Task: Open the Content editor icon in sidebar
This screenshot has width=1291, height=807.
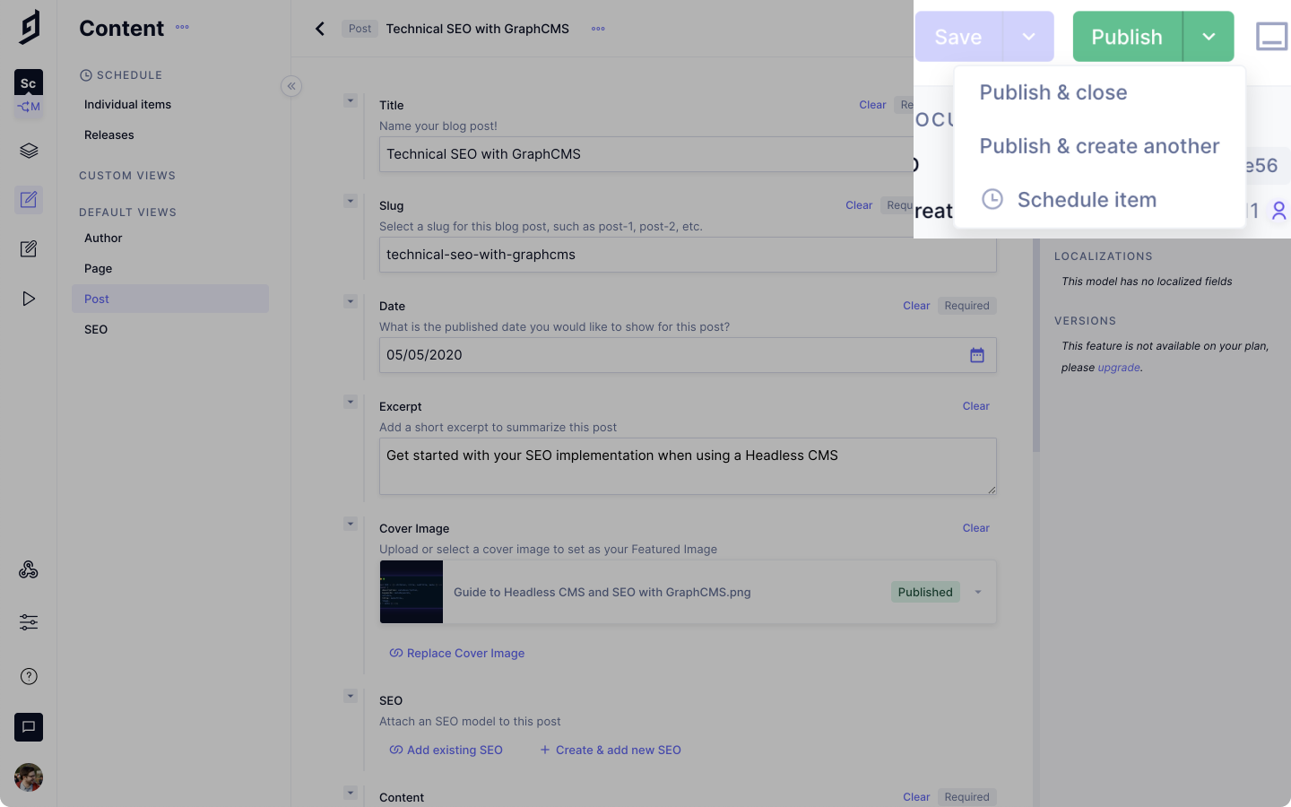Action: (29, 199)
